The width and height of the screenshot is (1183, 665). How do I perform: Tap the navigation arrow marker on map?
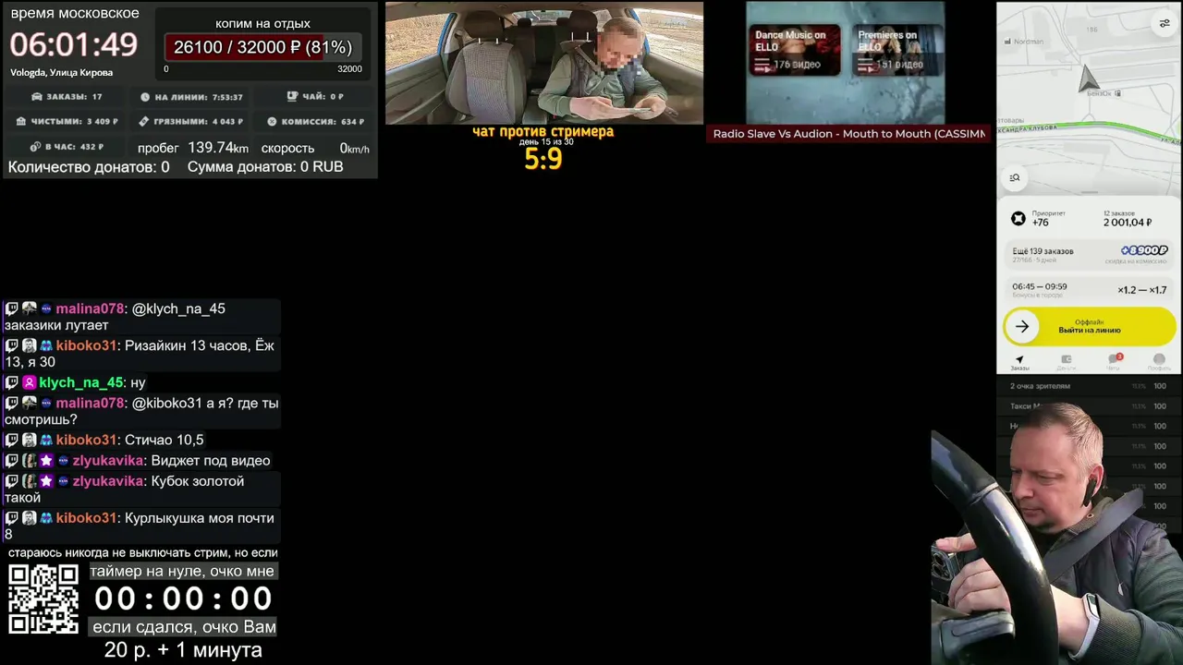[x=1089, y=80]
